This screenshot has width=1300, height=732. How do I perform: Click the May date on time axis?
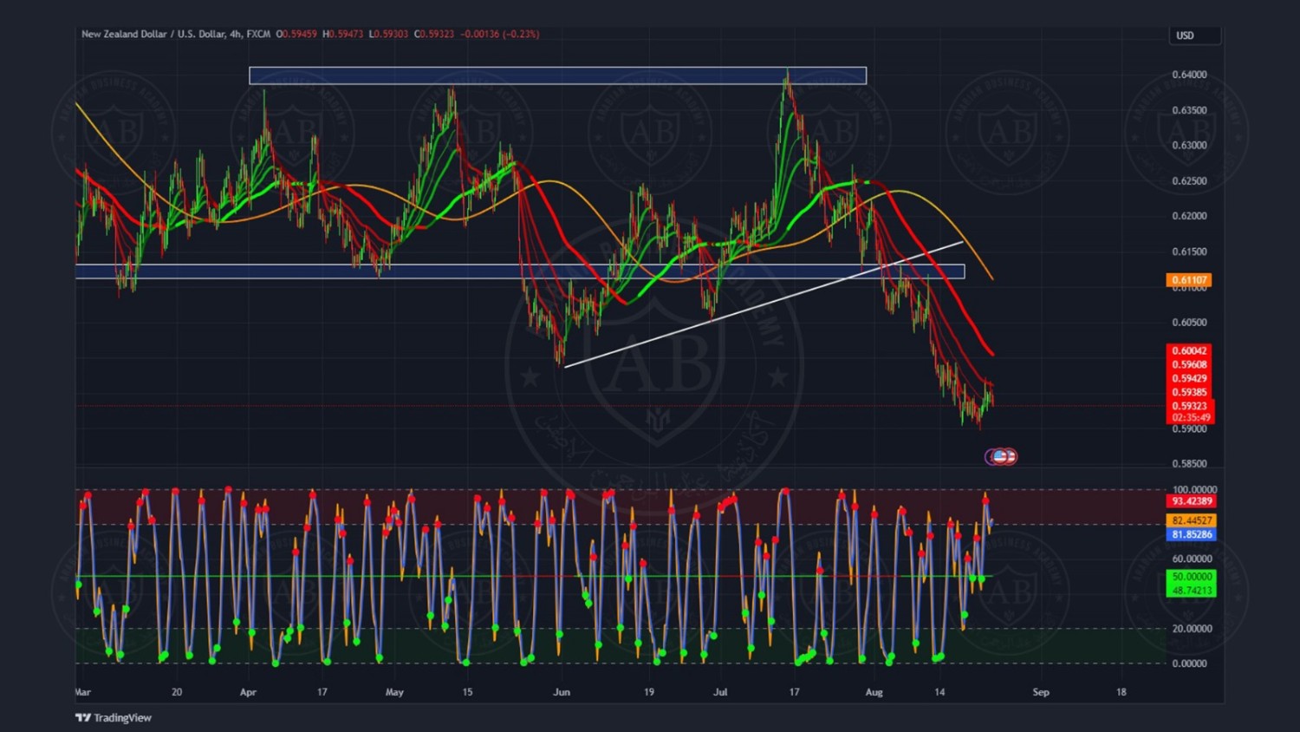(x=394, y=692)
